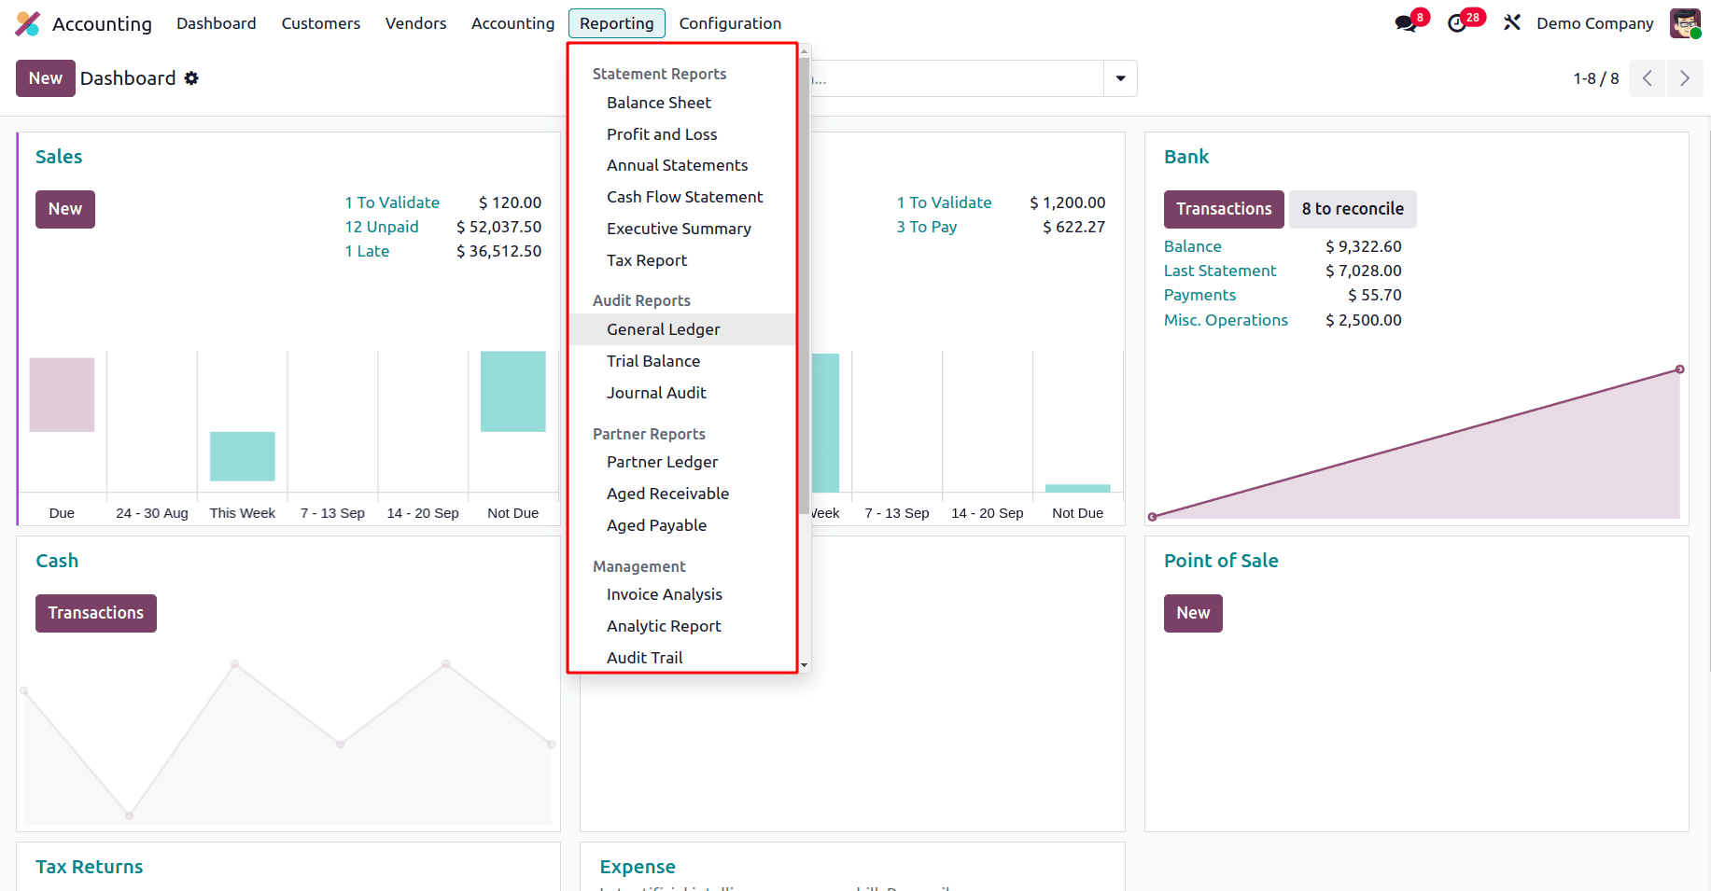Open the Configuration menu
Image resolution: width=1711 pixels, height=891 pixels.
(731, 23)
